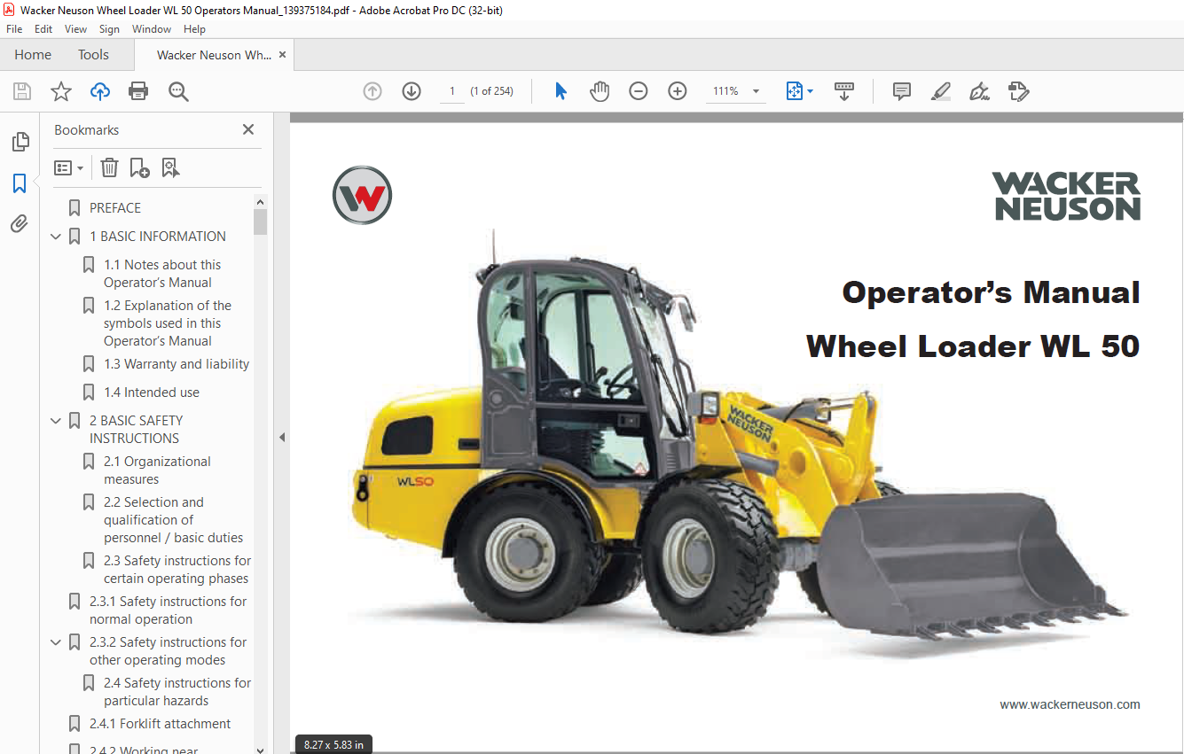Add a comment sticky note

click(x=902, y=91)
